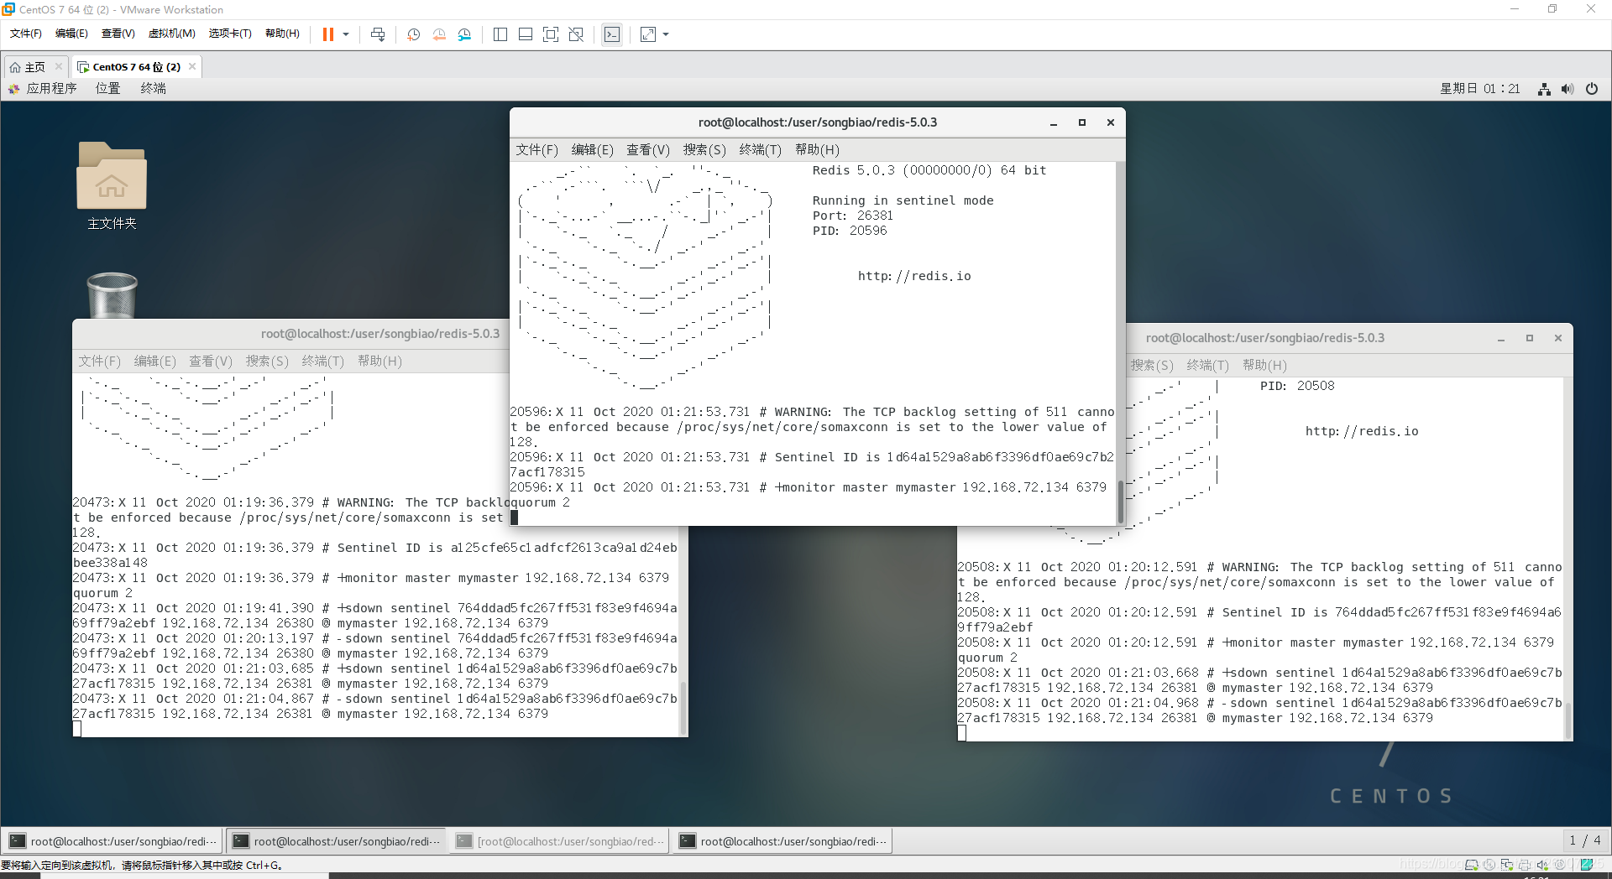The image size is (1612, 879).
Task: Open 搜索(S) menu in front terminal window
Action: click(x=704, y=150)
